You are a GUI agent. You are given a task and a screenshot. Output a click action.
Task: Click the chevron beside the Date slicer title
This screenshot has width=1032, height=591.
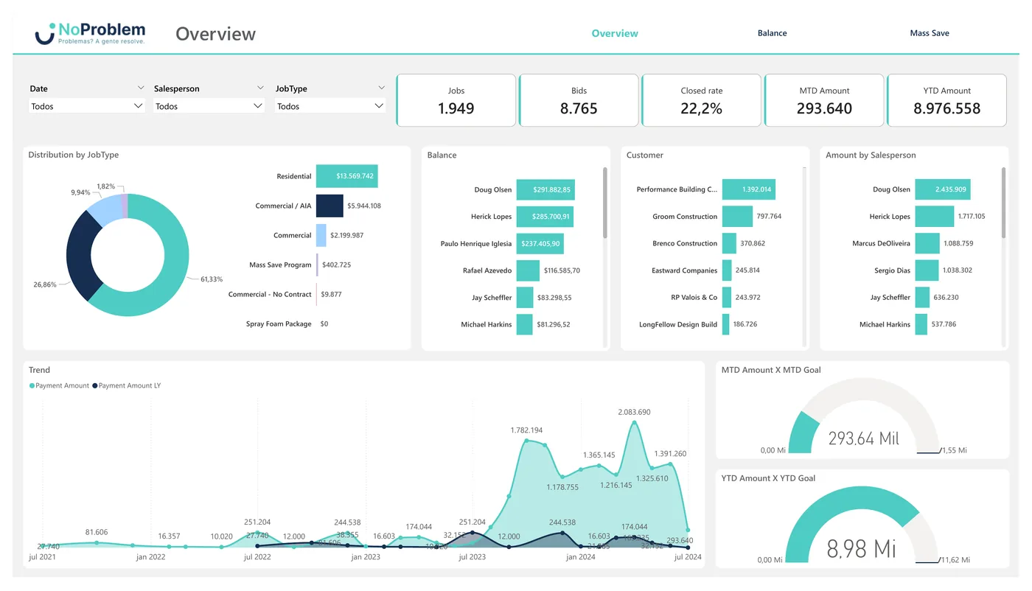coord(141,88)
